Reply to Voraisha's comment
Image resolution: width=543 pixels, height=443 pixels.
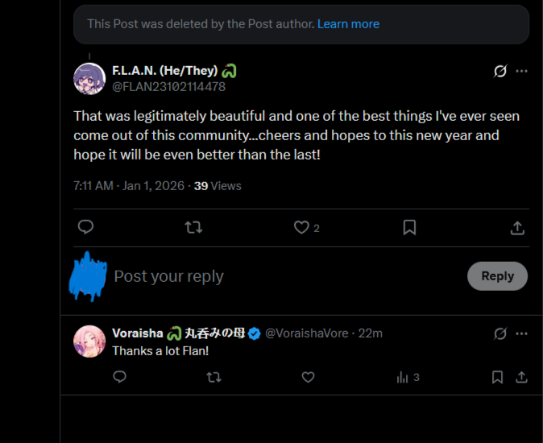point(119,377)
